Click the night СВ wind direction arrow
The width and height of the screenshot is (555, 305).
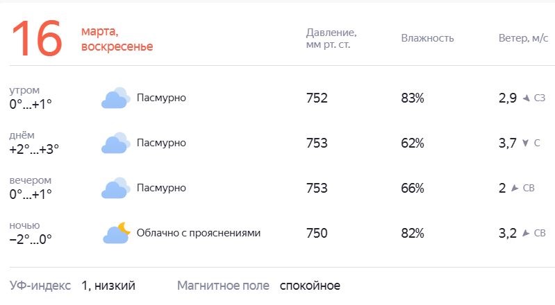(526, 234)
